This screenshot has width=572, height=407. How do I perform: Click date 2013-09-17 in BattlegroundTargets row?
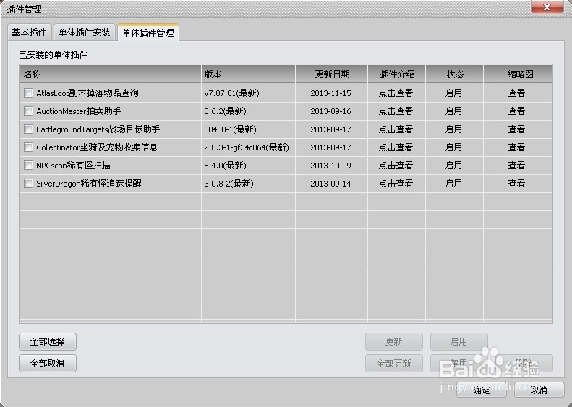point(331,129)
